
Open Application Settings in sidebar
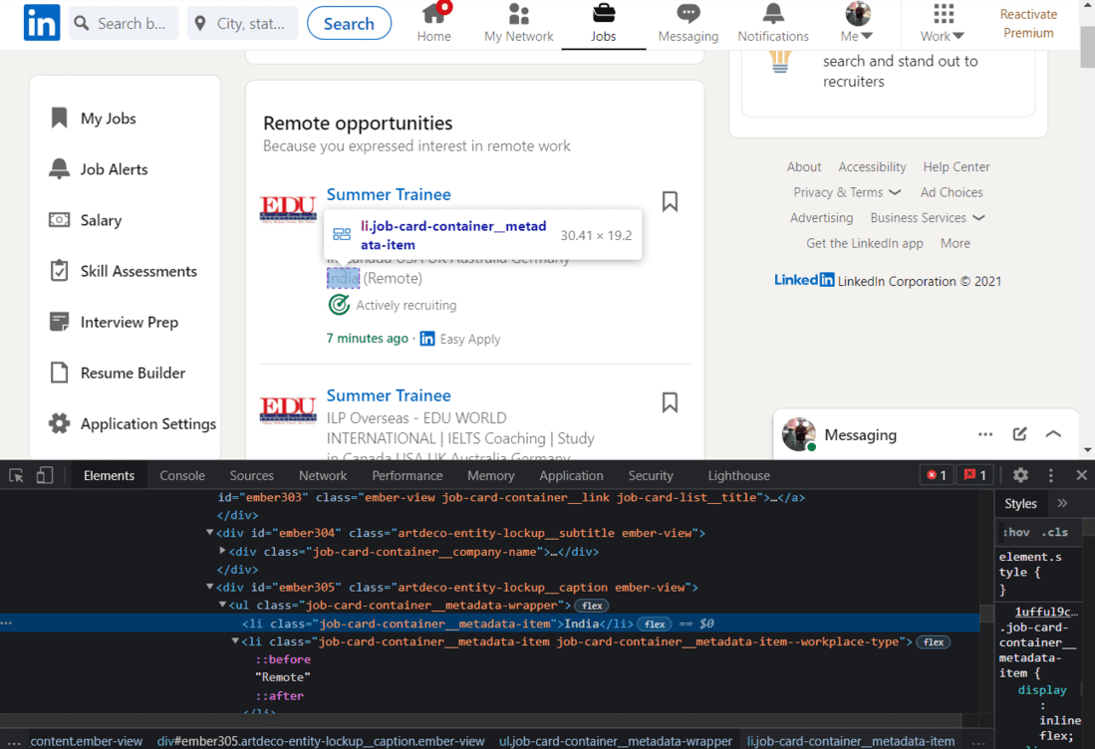[x=133, y=423]
